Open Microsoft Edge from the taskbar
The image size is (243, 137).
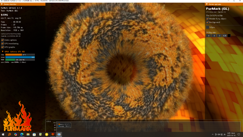[22, 134]
